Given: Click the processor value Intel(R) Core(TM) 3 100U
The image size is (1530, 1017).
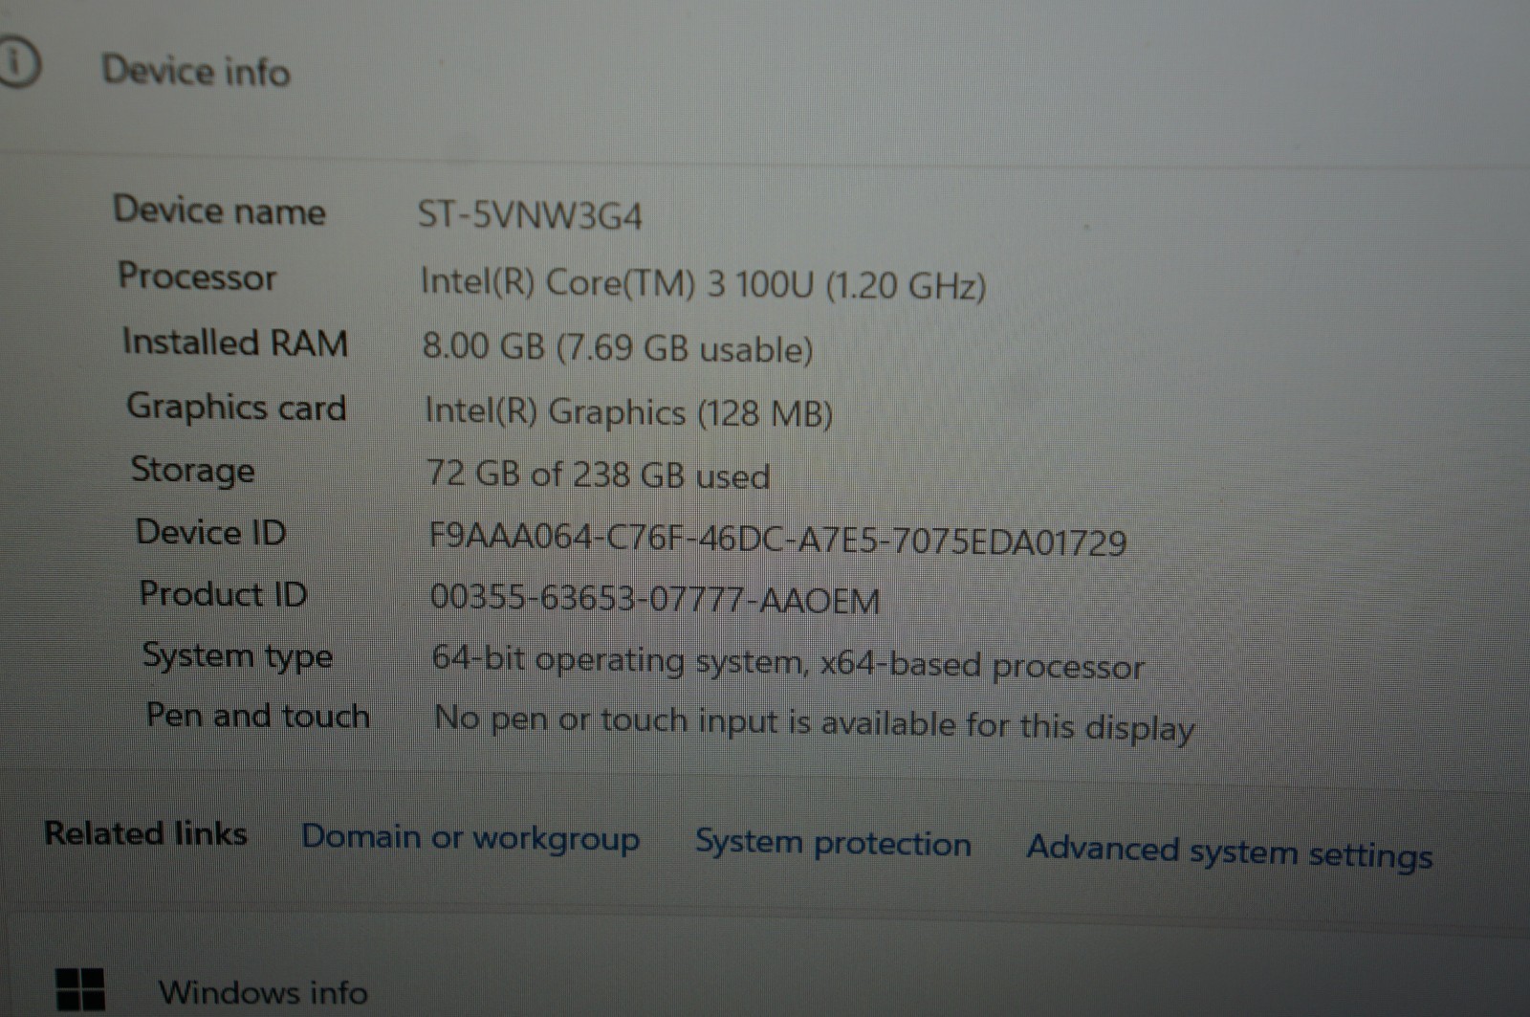Looking at the screenshot, I should click(x=703, y=284).
